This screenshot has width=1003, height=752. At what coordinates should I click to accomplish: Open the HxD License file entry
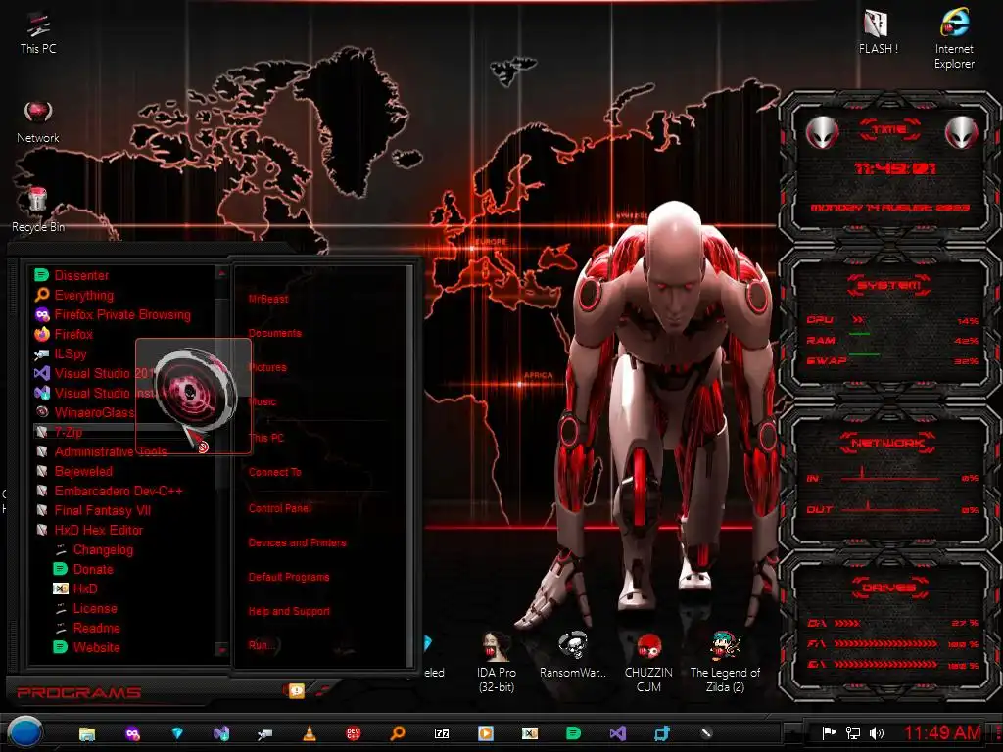click(86, 608)
